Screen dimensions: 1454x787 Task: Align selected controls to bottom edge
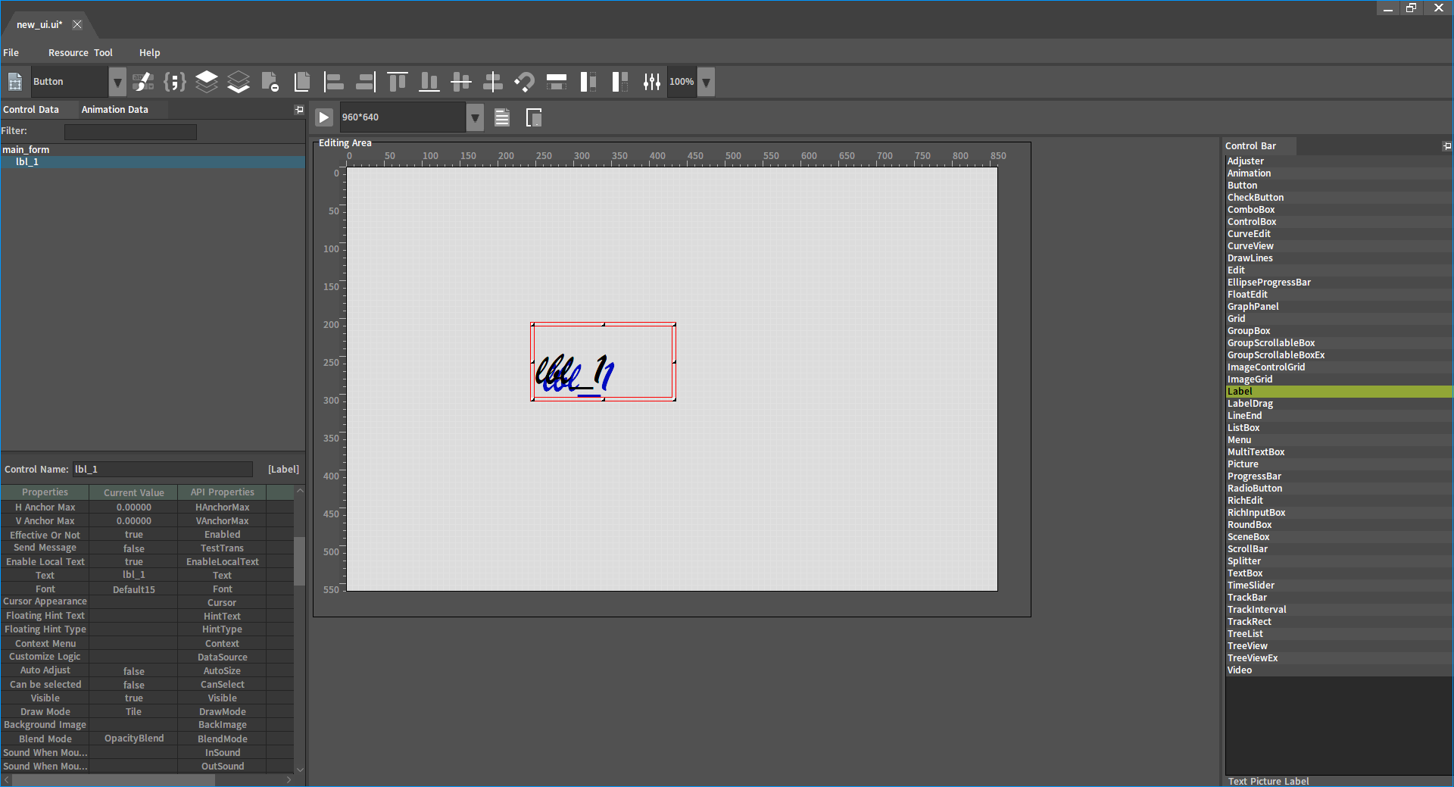[x=429, y=82]
